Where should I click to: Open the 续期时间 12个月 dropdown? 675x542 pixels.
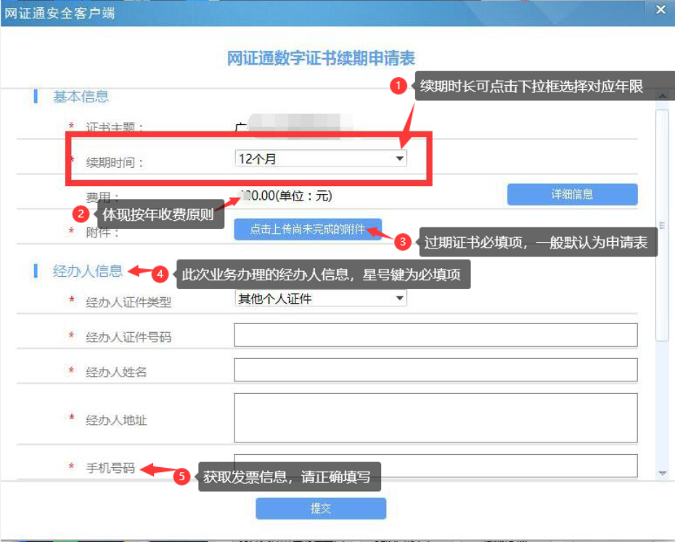tap(320, 158)
